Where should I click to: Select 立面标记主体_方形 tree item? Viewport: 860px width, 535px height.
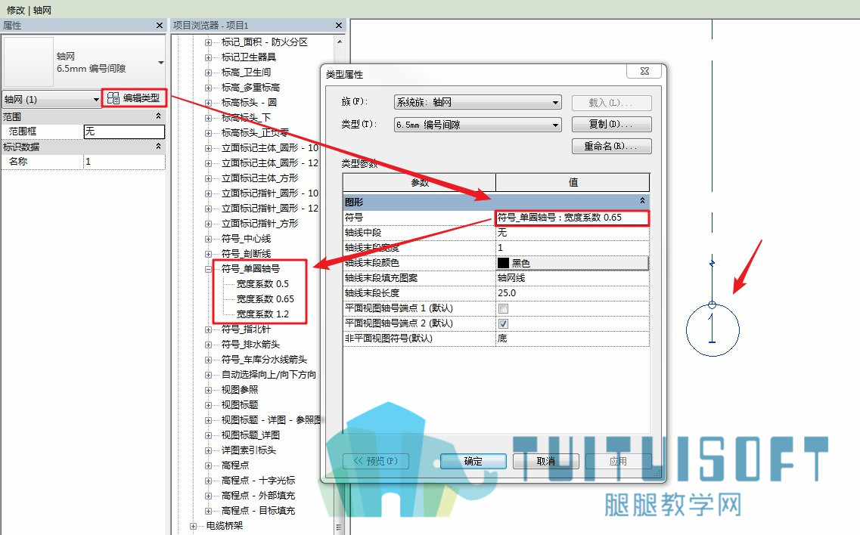point(259,178)
